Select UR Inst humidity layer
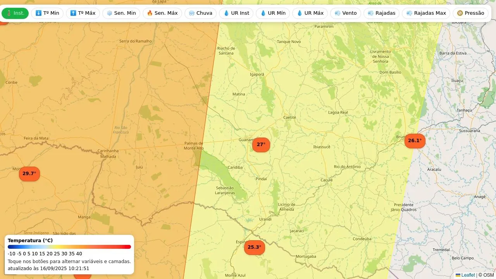The image size is (496, 279). (236, 13)
